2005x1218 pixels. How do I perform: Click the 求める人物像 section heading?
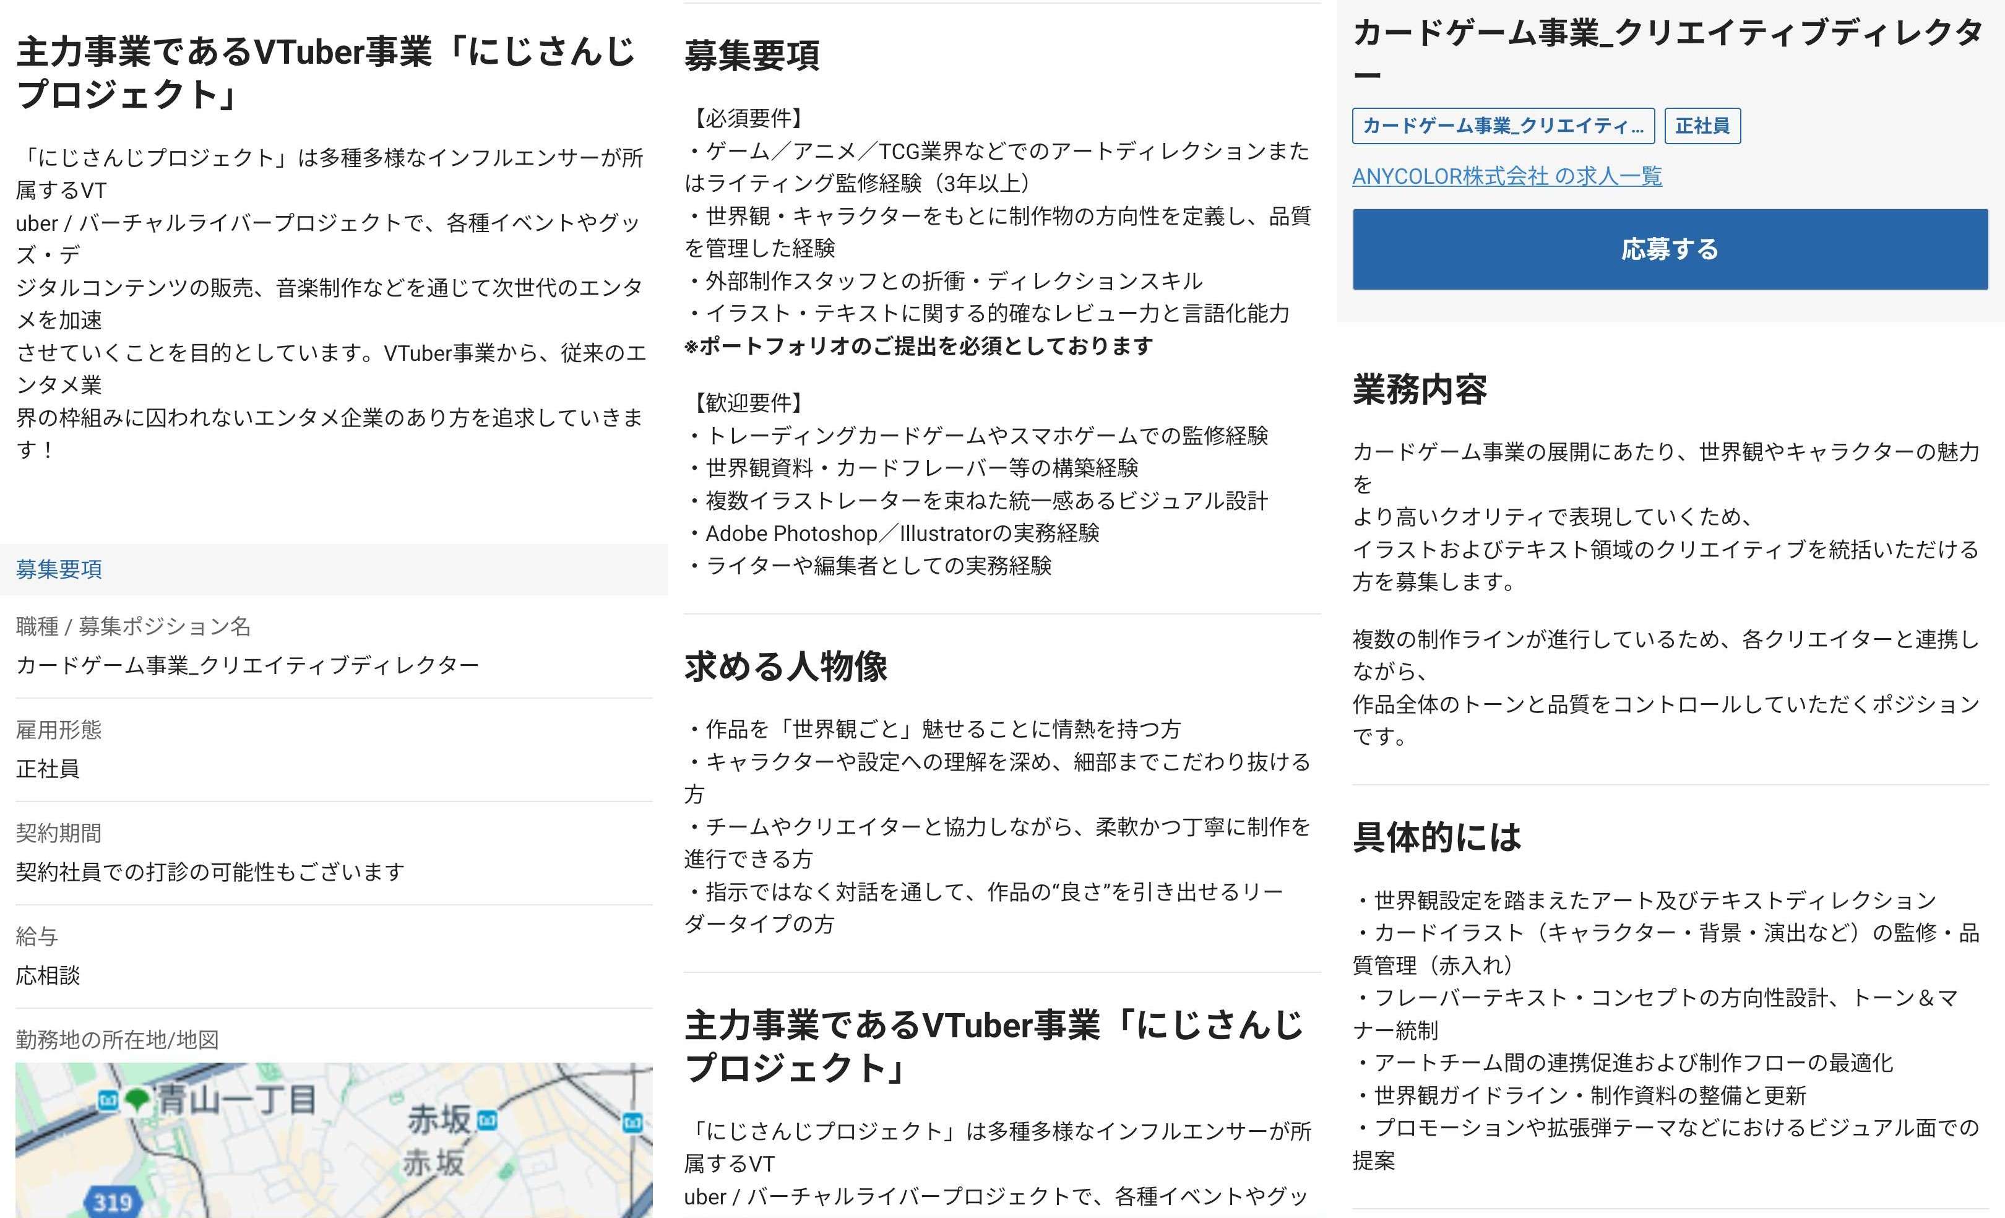coord(785,667)
